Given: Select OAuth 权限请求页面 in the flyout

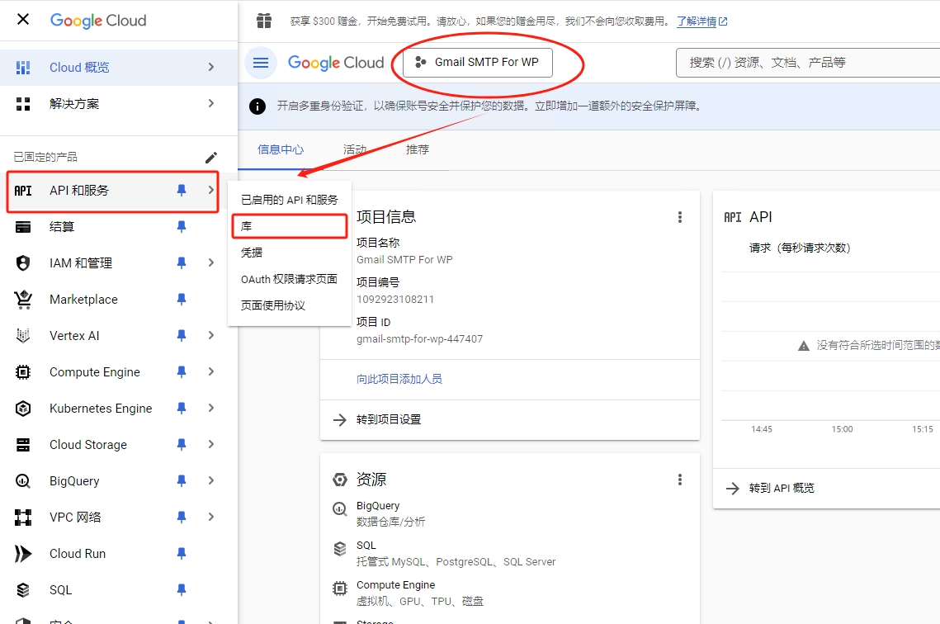Looking at the screenshot, I should (290, 279).
